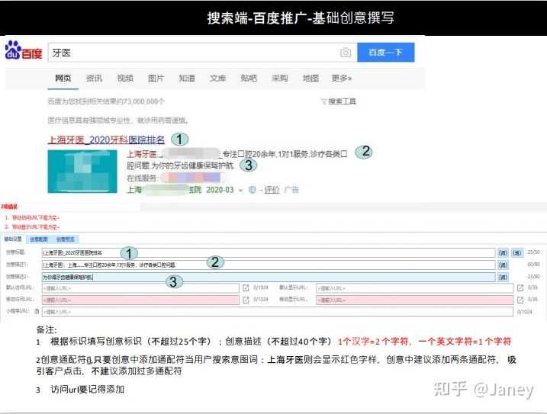Click the 25/50 character counter on title row

pyautogui.click(x=534, y=252)
